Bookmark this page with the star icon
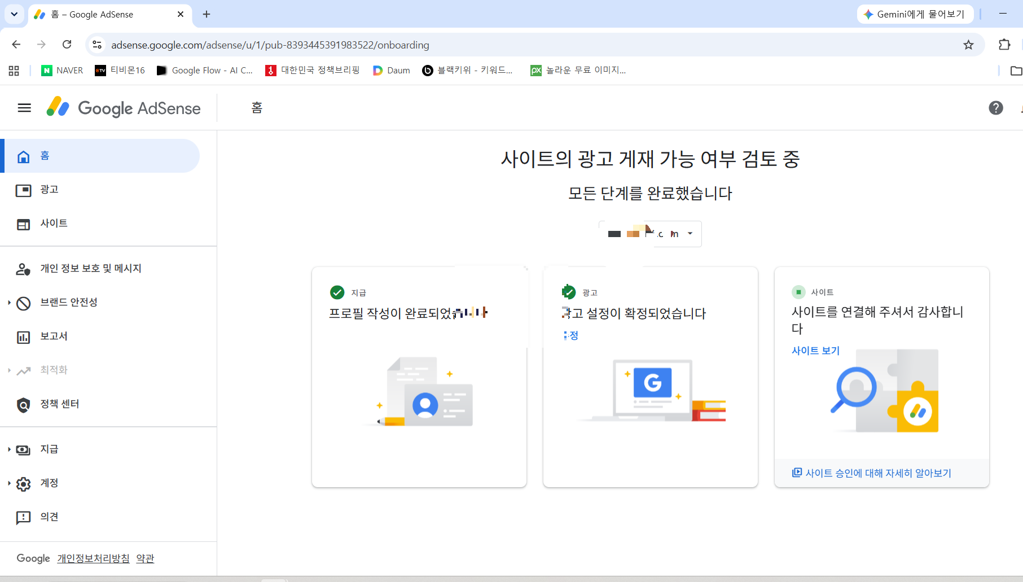1023x582 pixels. point(968,45)
